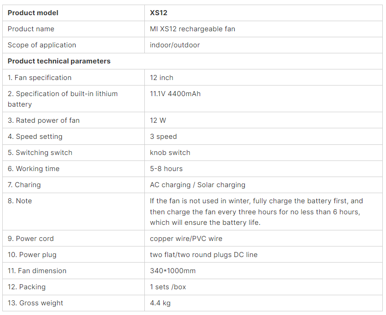Select the XS12 model value cell
Screen dimensions: 386x315
pyautogui.click(x=263, y=13)
